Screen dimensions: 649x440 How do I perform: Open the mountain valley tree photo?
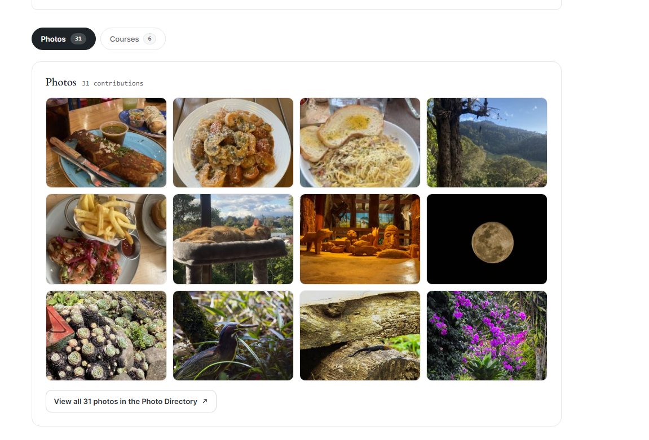pyautogui.click(x=487, y=142)
